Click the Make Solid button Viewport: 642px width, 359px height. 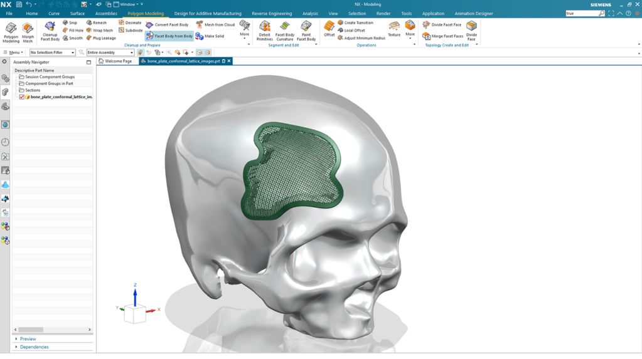coord(210,36)
